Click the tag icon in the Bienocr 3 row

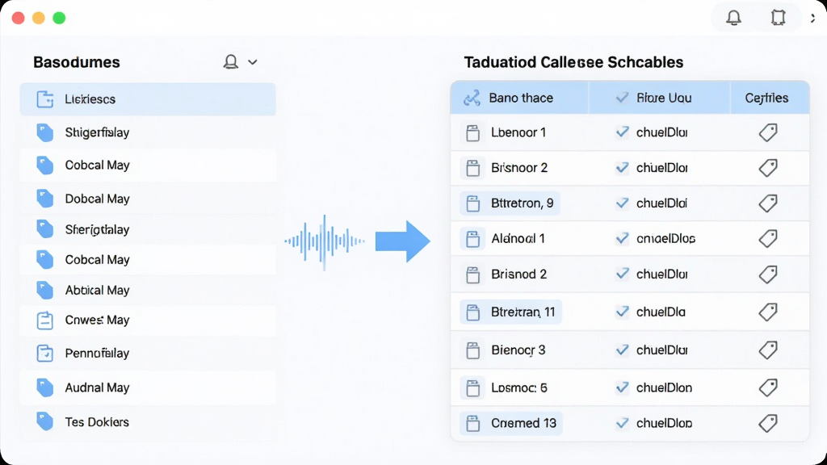(x=768, y=350)
